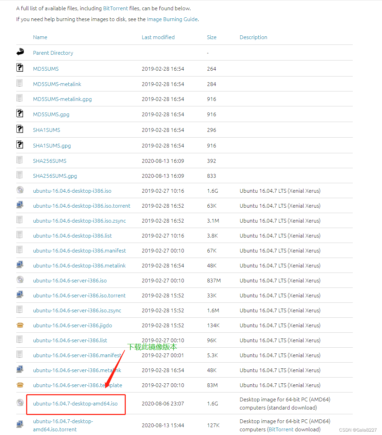Open the MD5SUMS file link

tap(46, 69)
